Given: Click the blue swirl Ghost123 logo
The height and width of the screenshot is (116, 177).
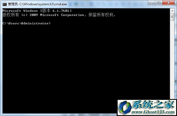Looking at the screenshot, I should point(125,107).
